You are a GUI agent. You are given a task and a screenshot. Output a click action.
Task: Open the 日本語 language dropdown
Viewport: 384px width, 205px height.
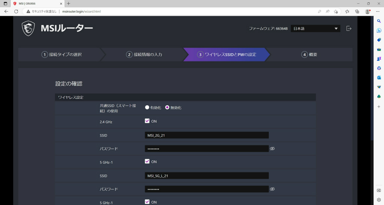click(x=315, y=28)
